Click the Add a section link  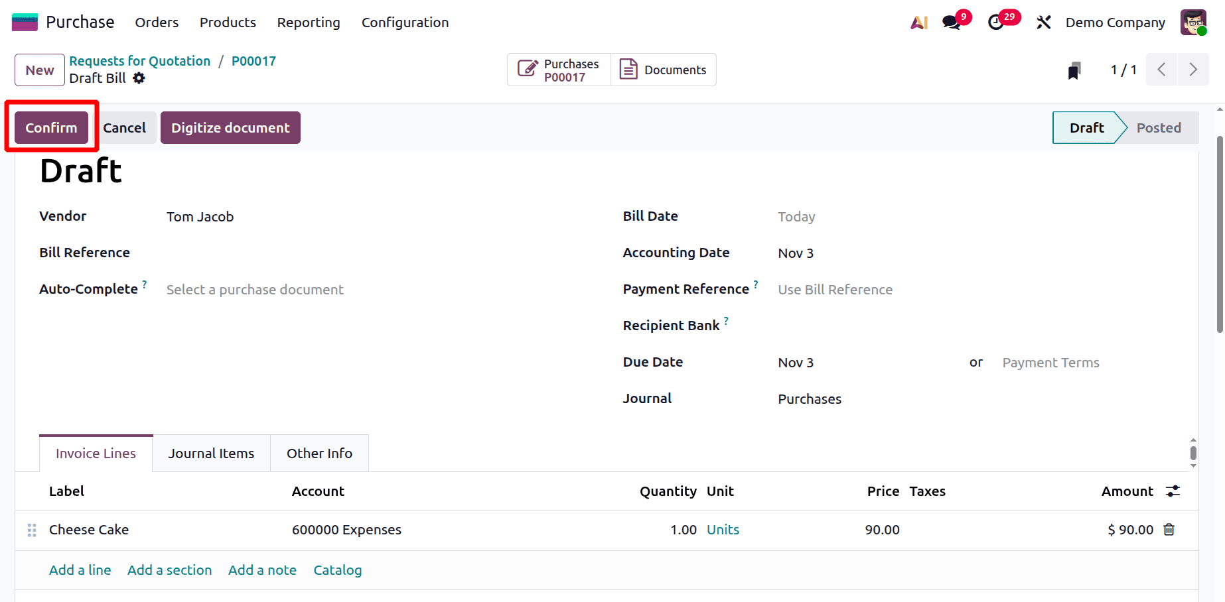point(169,570)
